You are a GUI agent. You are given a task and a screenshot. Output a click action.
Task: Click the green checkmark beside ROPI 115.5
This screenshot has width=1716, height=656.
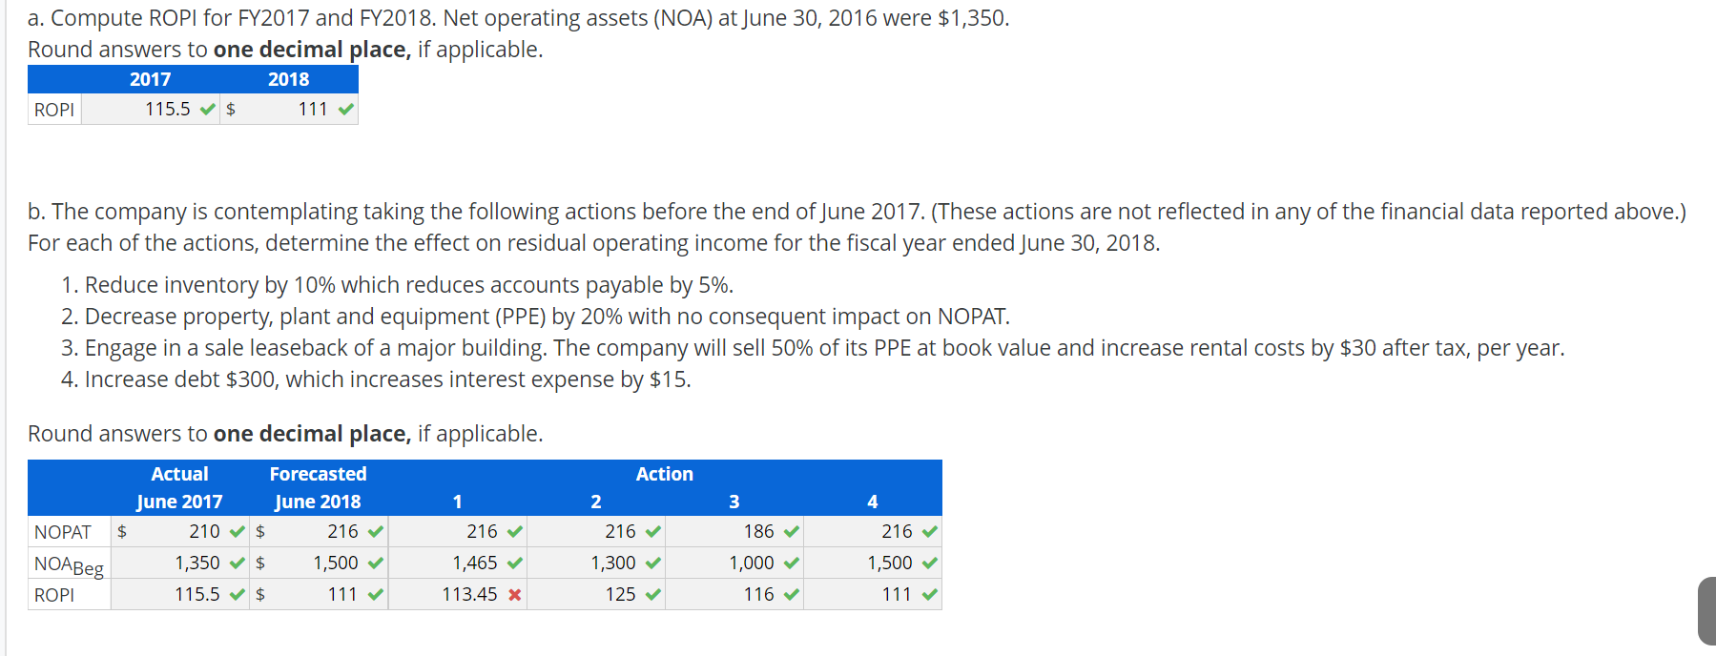207,109
